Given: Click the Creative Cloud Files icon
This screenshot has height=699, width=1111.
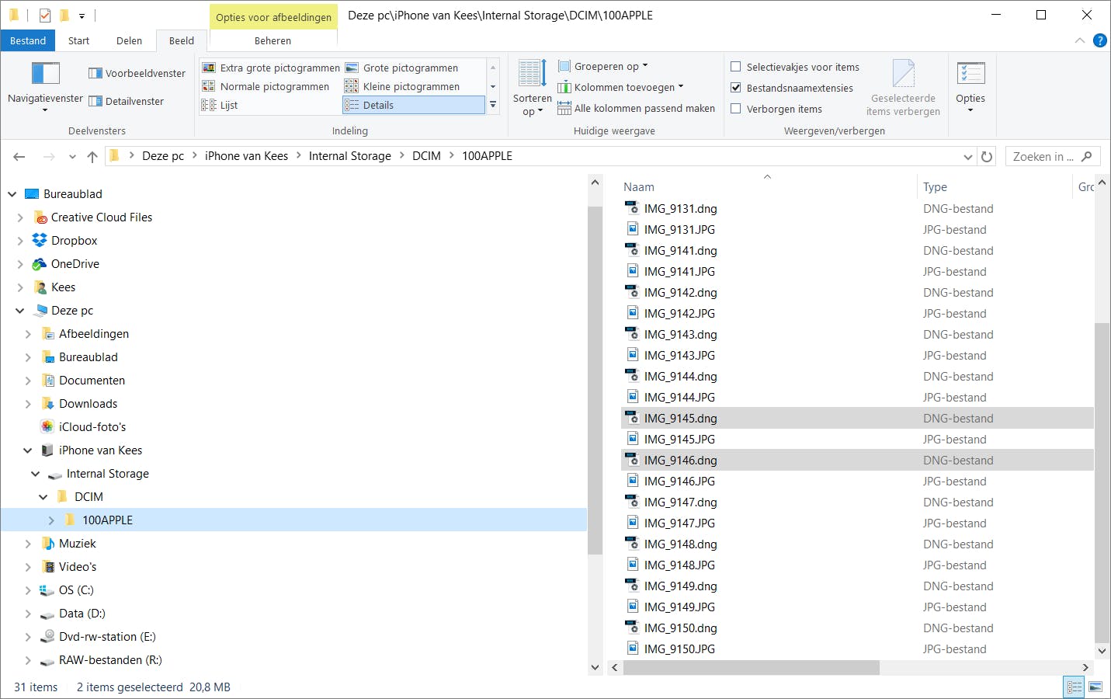Looking at the screenshot, I should pyautogui.click(x=41, y=217).
